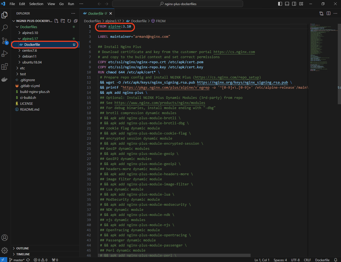Screen dimensions: 341x262
Task: Close the Dockerfile editor tab
Action: [x=111, y=13]
